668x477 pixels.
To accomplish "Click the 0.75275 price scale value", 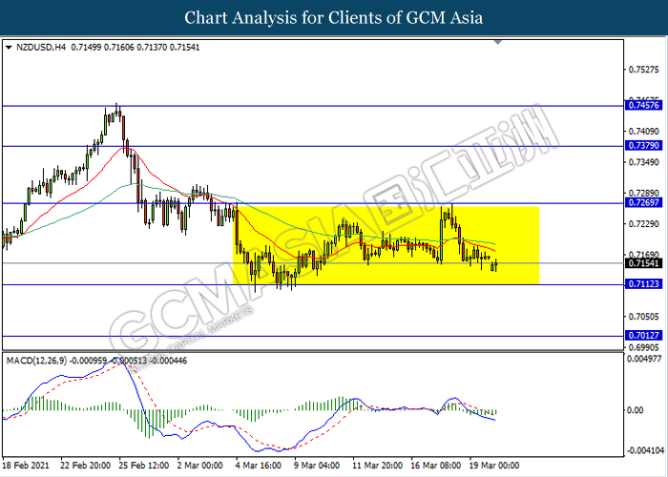I will [x=644, y=70].
